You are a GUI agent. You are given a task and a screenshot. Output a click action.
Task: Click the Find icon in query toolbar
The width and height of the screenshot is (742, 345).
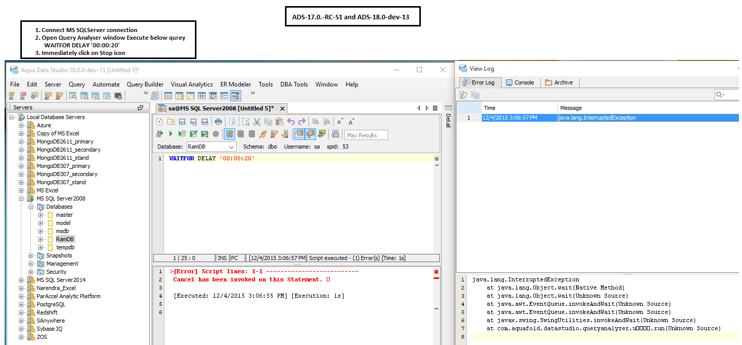click(x=316, y=122)
